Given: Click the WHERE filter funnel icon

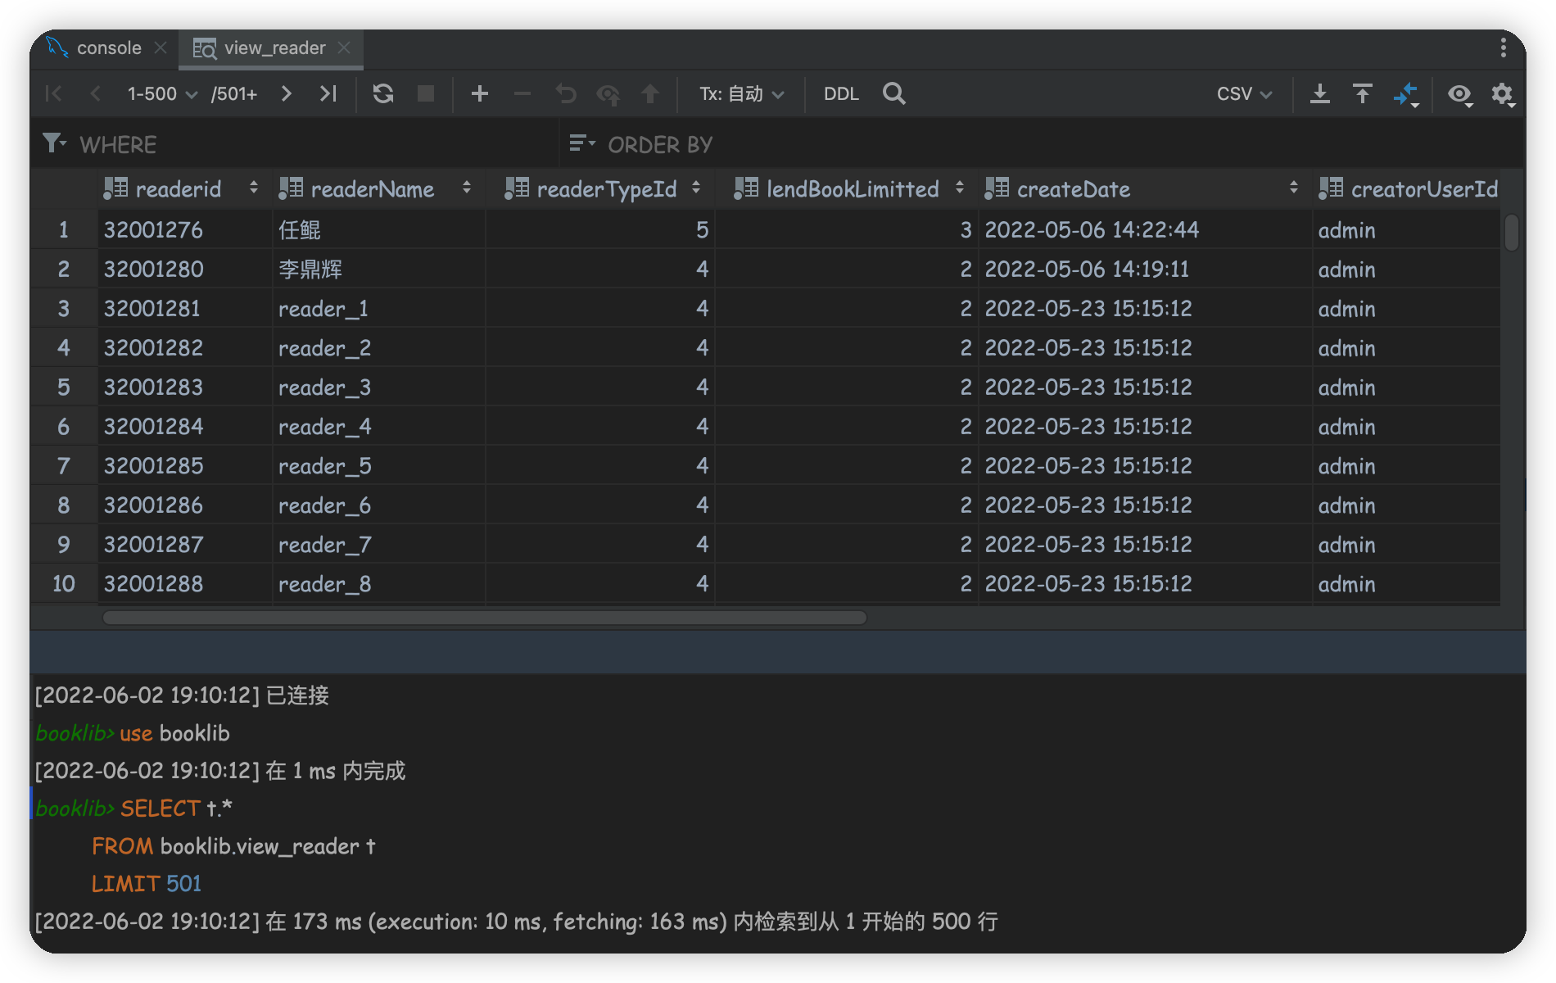Looking at the screenshot, I should pyautogui.click(x=53, y=144).
